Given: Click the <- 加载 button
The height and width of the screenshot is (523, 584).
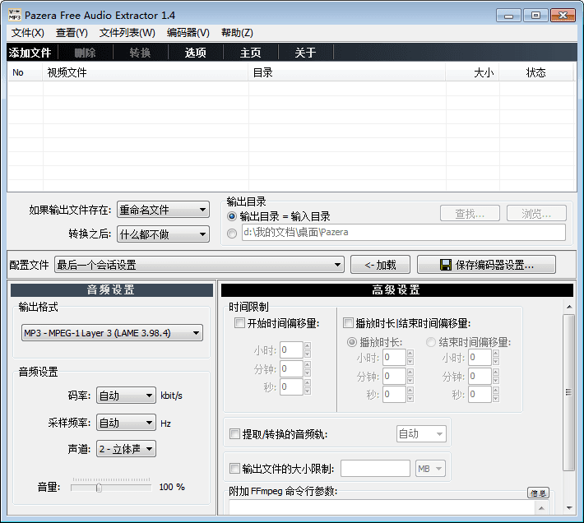Looking at the screenshot, I should coord(380,265).
